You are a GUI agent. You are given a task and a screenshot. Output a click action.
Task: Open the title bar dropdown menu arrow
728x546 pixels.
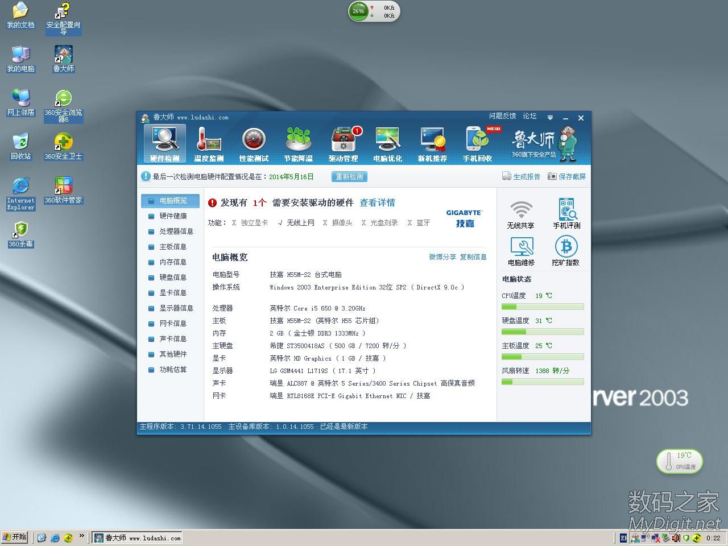(x=550, y=118)
